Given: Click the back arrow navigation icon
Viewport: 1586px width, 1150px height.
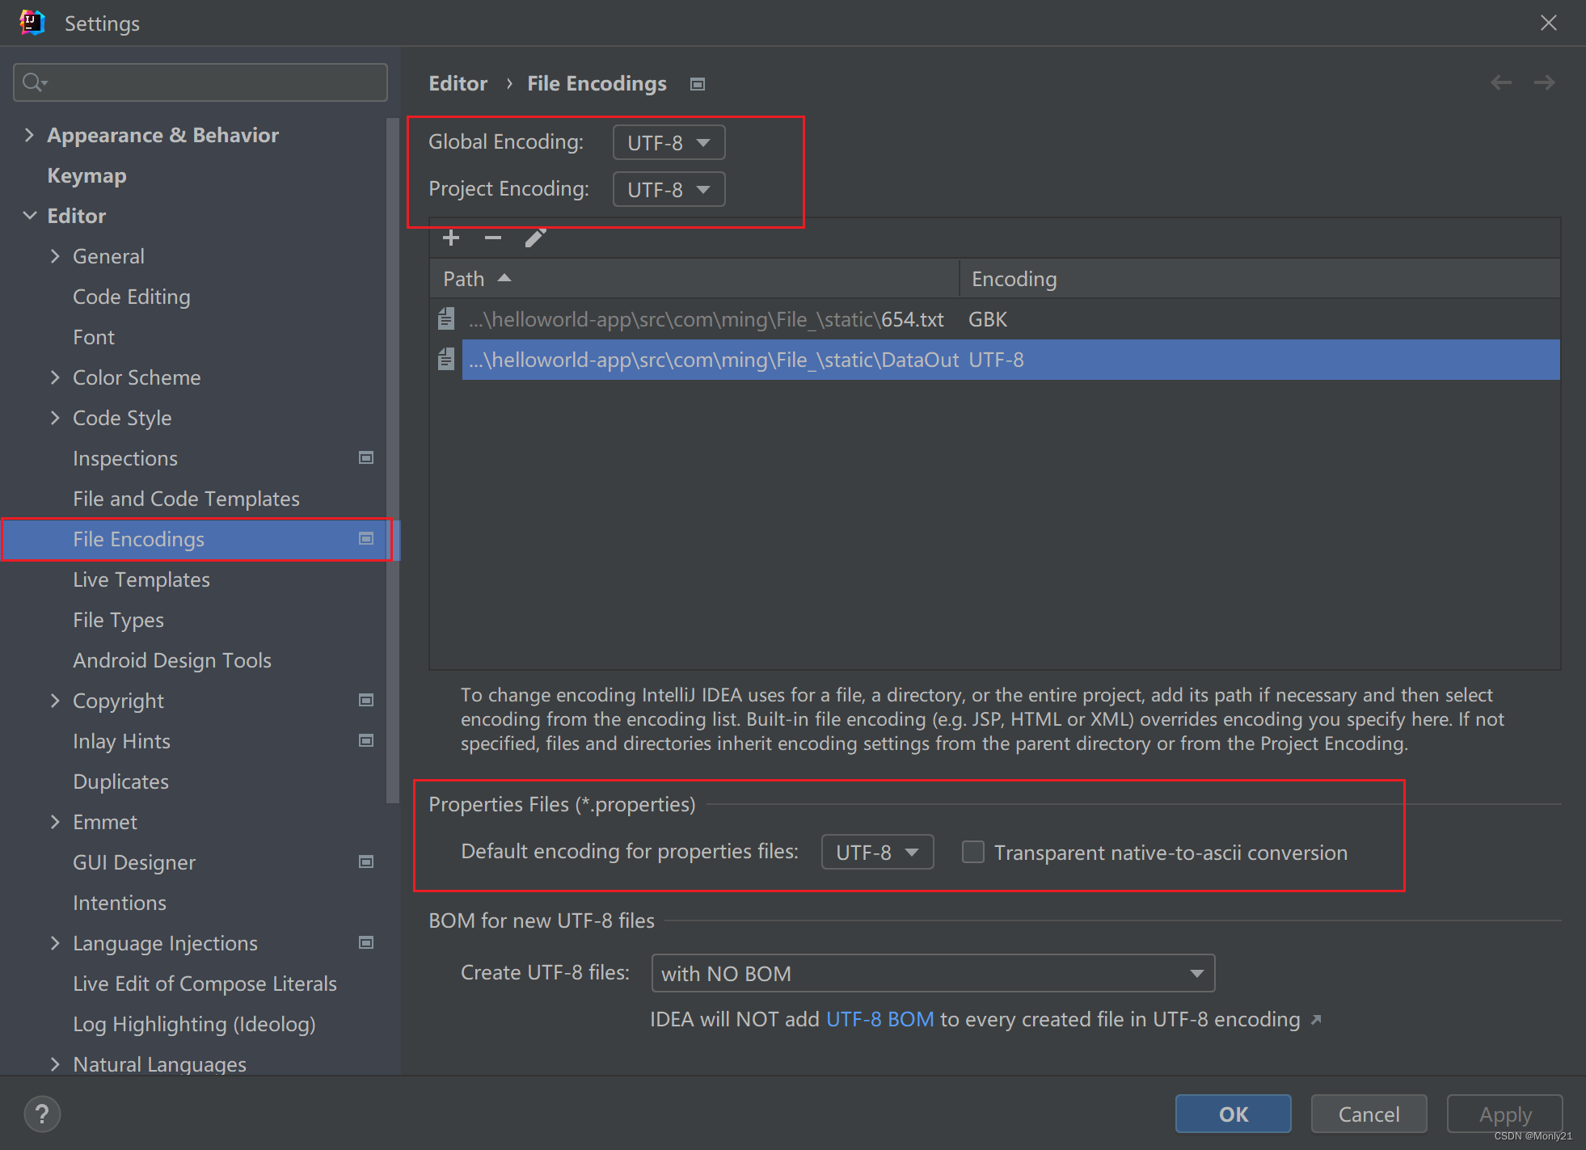Looking at the screenshot, I should (1501, 82).
